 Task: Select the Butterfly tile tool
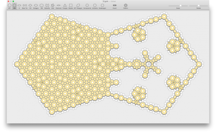pyautogui.click(x=47, y=6)
